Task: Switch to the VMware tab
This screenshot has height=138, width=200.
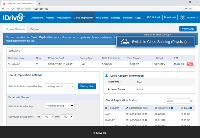Action: tap(34, 29)
